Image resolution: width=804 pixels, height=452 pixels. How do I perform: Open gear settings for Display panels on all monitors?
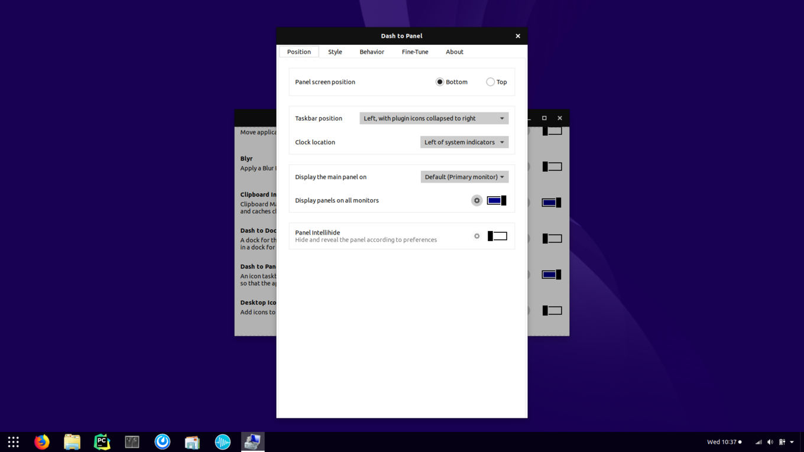click(x=476, y=200)
